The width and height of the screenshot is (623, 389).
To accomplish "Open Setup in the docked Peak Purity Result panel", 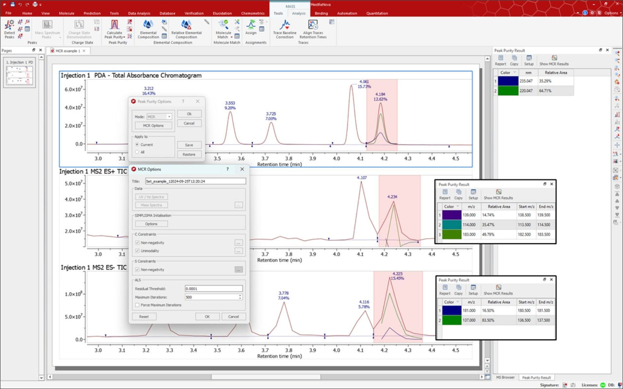I will coord(529,60).
